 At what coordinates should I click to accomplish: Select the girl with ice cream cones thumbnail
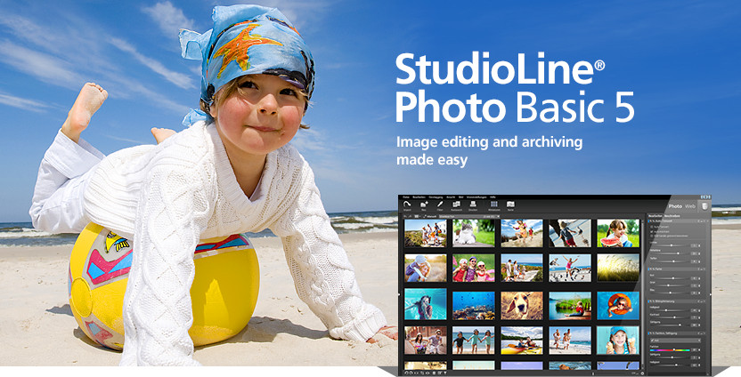pos(618,341)
